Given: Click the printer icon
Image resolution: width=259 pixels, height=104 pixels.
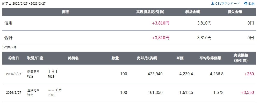Looking at the screenshot, I should (x=246, y=3).
